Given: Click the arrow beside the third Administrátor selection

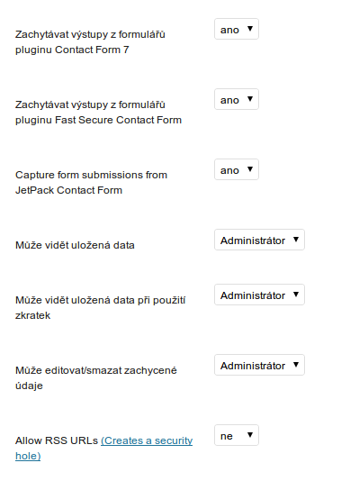Looking at the screenshot, I should [296, 365].
